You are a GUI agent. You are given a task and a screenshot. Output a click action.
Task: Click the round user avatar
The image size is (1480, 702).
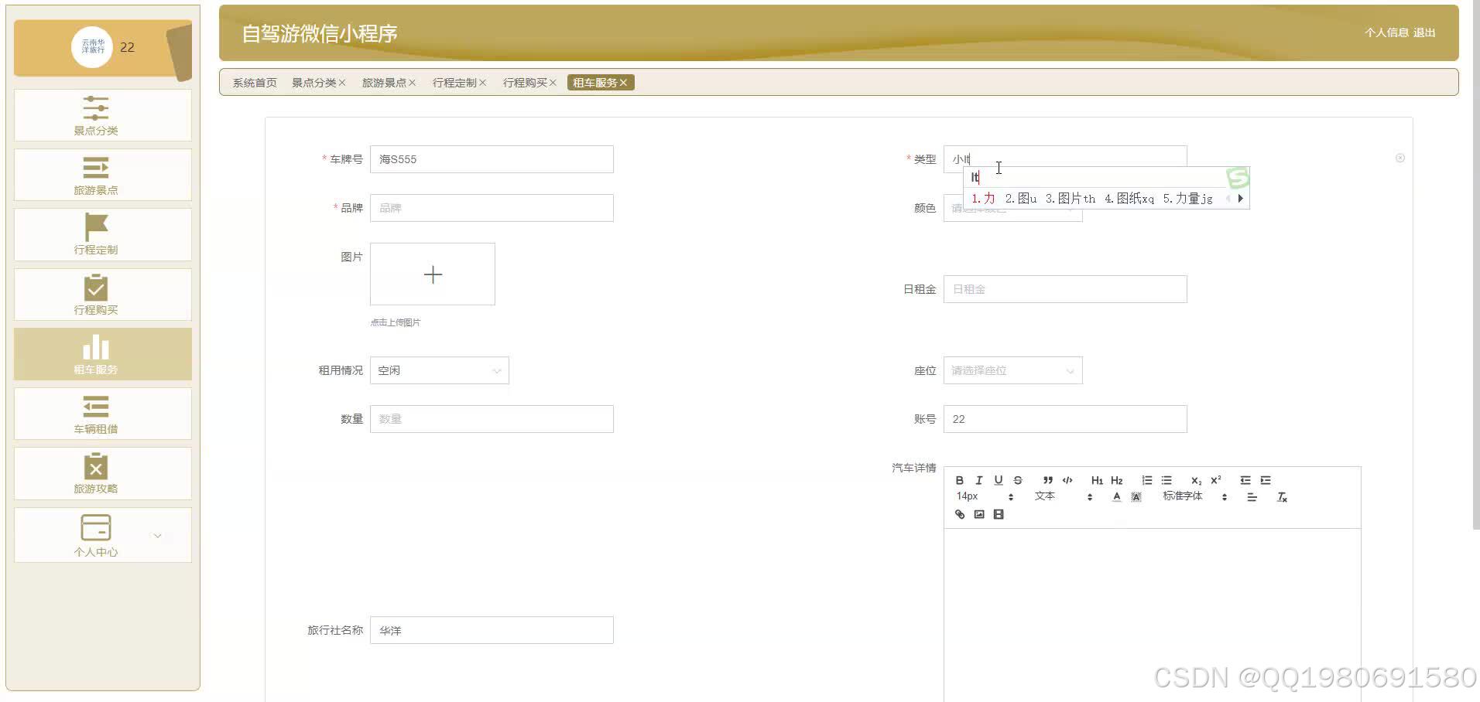pyautogui.click(x=92, y=47)
